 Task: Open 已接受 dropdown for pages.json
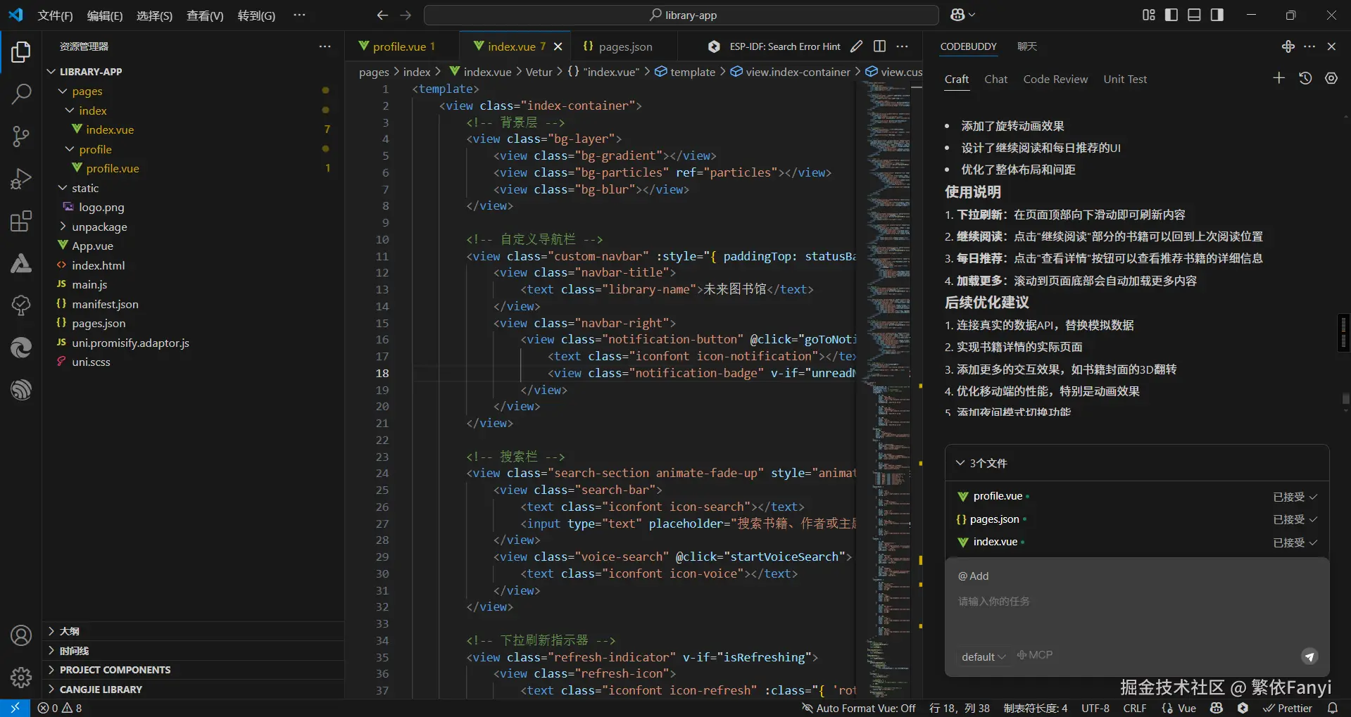pyautogui.click(x=1295, y=519)
